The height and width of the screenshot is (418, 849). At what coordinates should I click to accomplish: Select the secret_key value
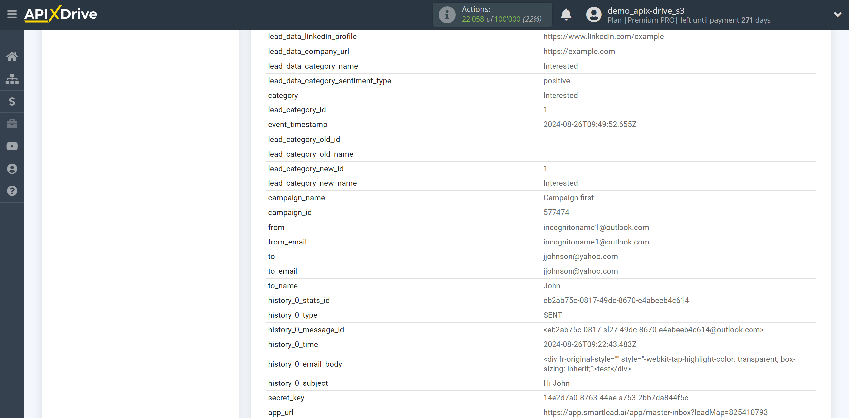[x=616, y=398]
